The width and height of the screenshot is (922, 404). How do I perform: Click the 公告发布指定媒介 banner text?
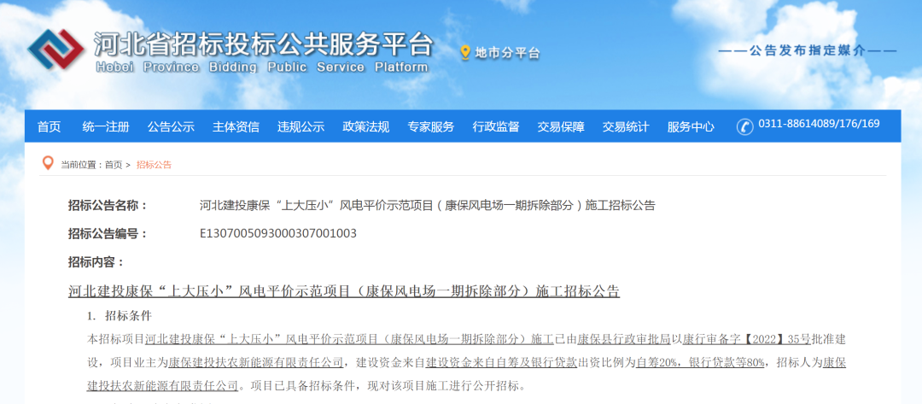(x=808, y=51)
